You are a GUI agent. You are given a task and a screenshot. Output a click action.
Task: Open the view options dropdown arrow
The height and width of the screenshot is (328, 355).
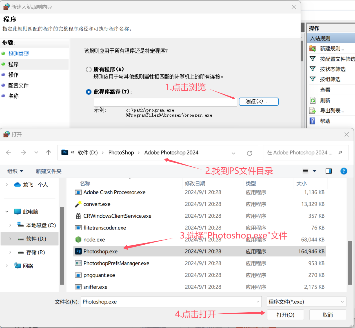pos(314,171)
